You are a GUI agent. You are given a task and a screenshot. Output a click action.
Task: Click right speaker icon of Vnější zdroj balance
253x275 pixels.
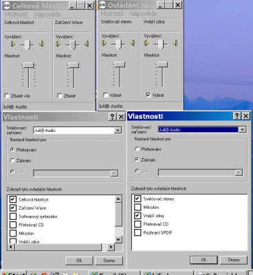coord(175,43)
